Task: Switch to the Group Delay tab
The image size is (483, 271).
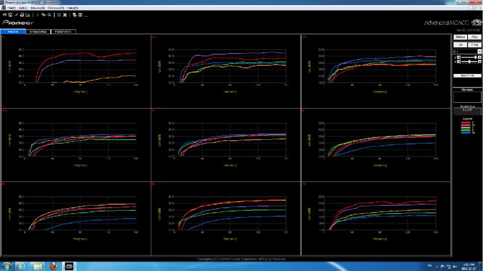Action: pos(38,31)
